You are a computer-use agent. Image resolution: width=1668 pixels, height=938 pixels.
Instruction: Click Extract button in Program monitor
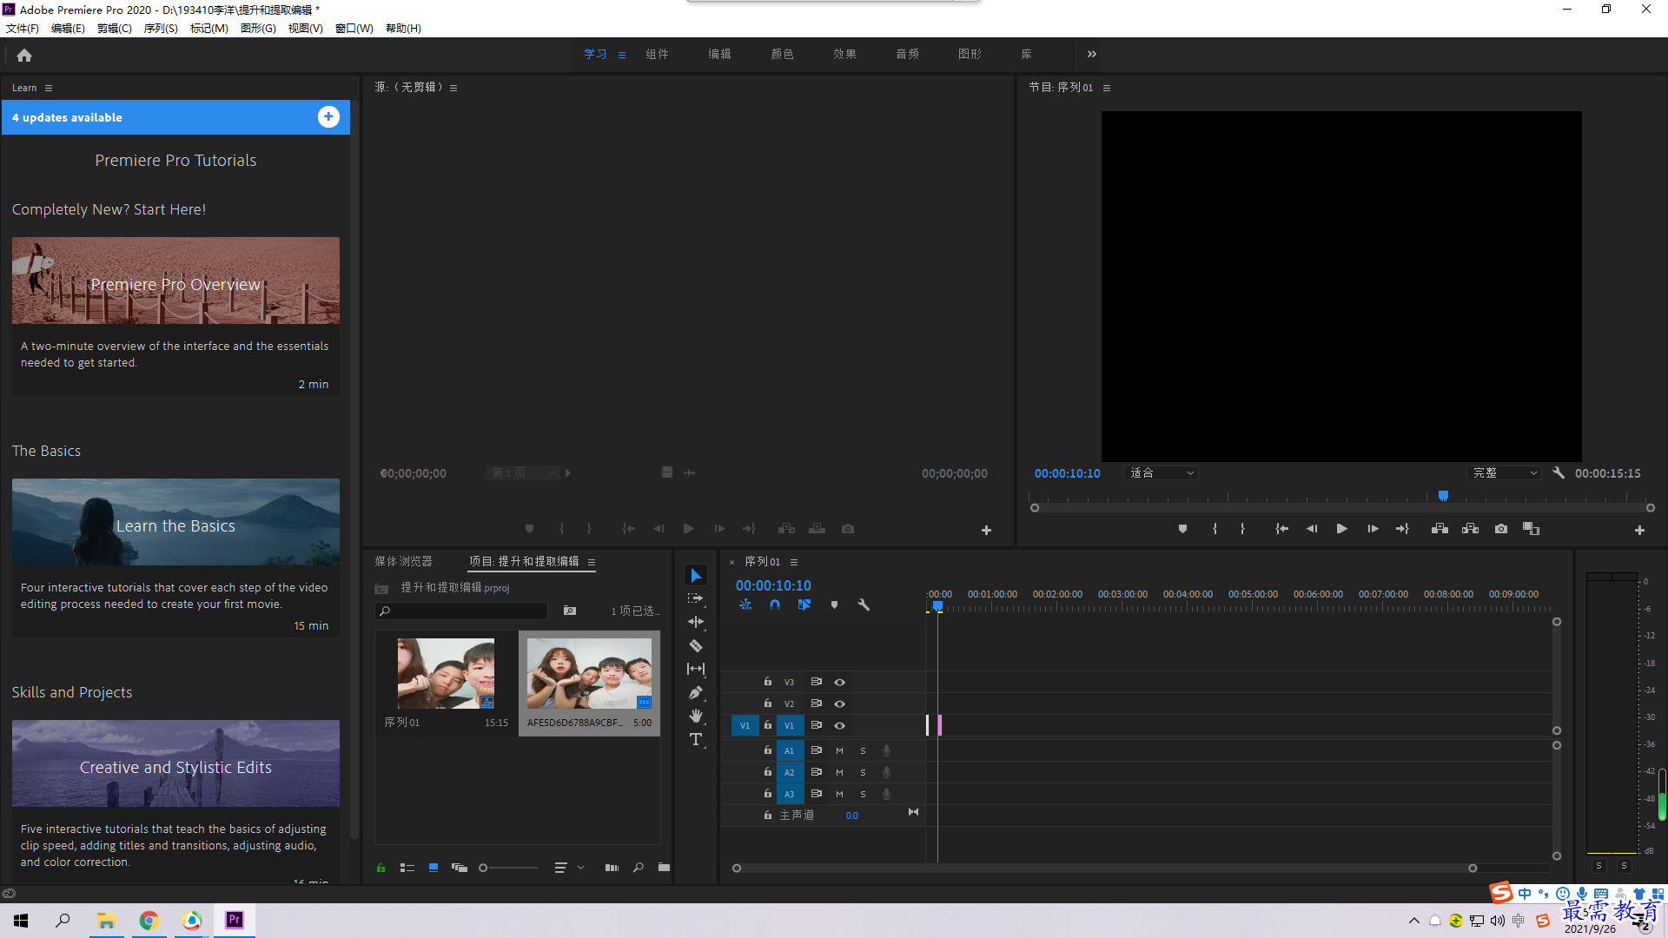(1470, 529)
